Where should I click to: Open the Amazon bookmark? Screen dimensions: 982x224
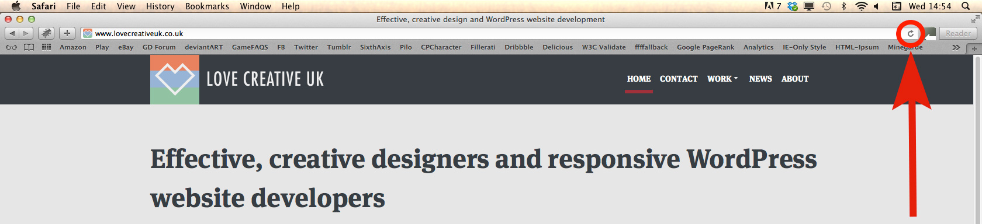coord(73,47)
